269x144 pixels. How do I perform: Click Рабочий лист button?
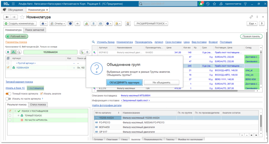tap(17, 36)
